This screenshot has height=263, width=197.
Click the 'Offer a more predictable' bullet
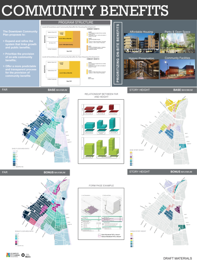pyautogui.click(x=20, y=71)
